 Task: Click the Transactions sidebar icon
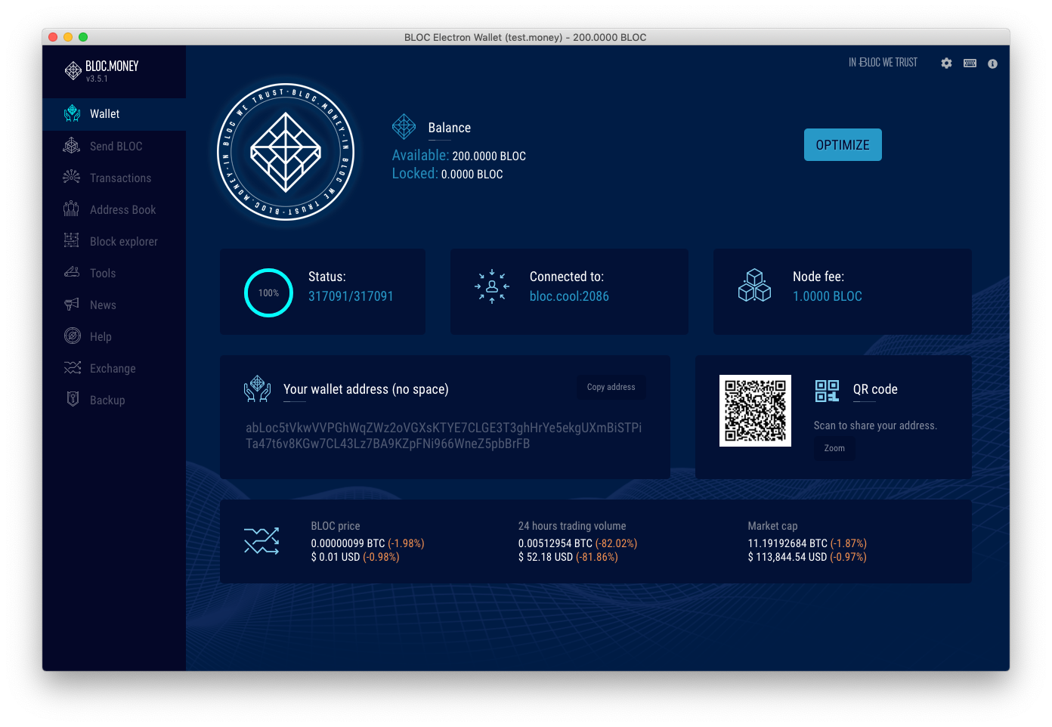click(x=72, y=178)
